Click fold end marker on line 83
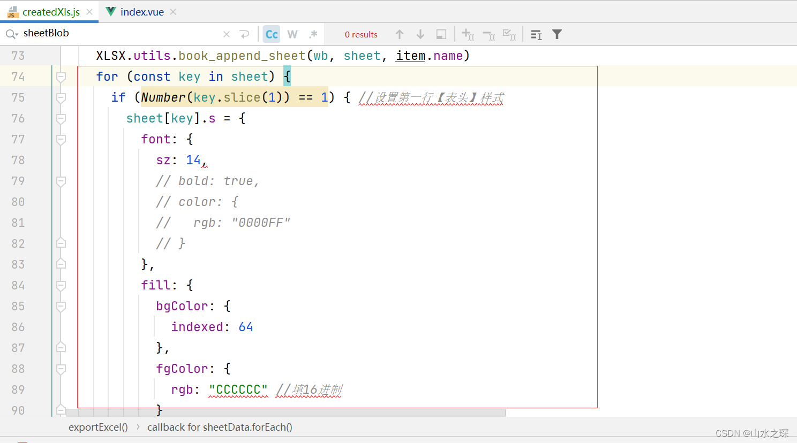Image resolution: width=797 pixels, height=443 pixels. 61,264
